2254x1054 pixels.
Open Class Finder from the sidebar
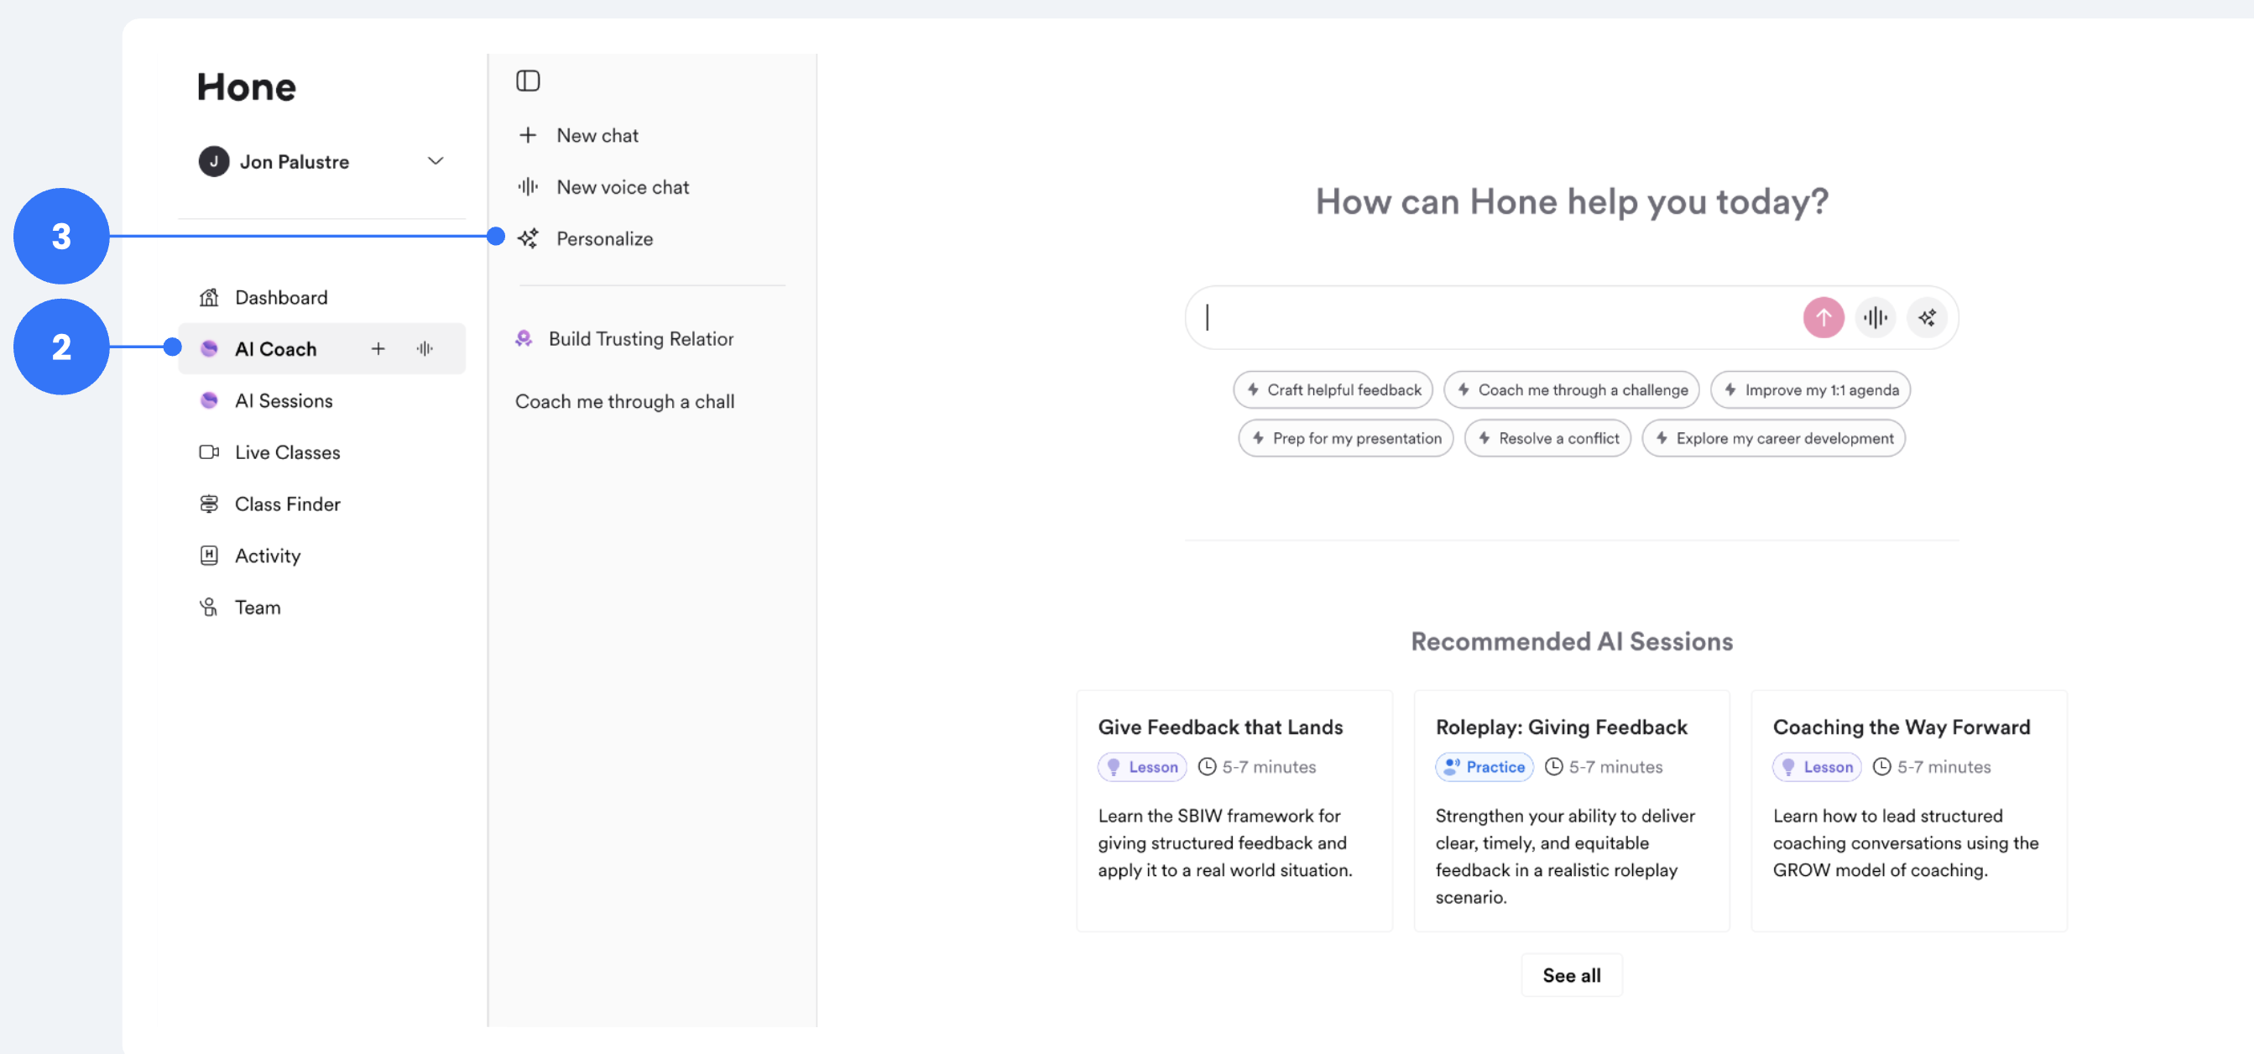(x=287, y=504)
